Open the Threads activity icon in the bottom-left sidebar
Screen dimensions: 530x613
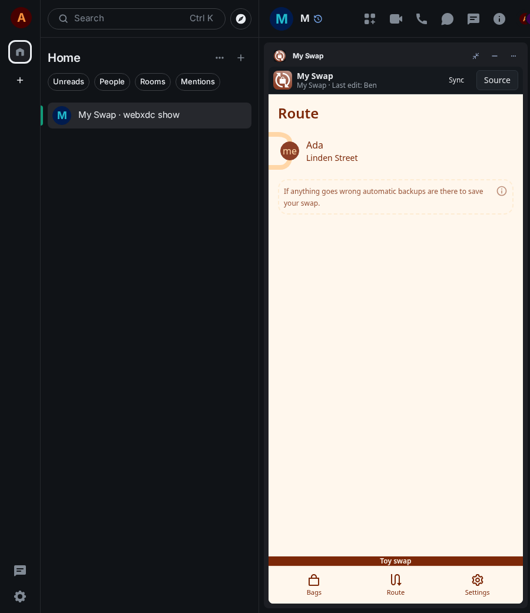tap(20, 571)
